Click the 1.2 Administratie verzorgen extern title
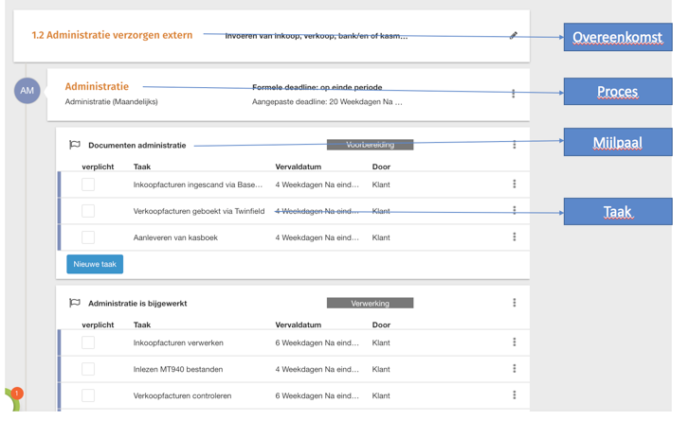The image size is (689, 421). [x=112, y=35]
